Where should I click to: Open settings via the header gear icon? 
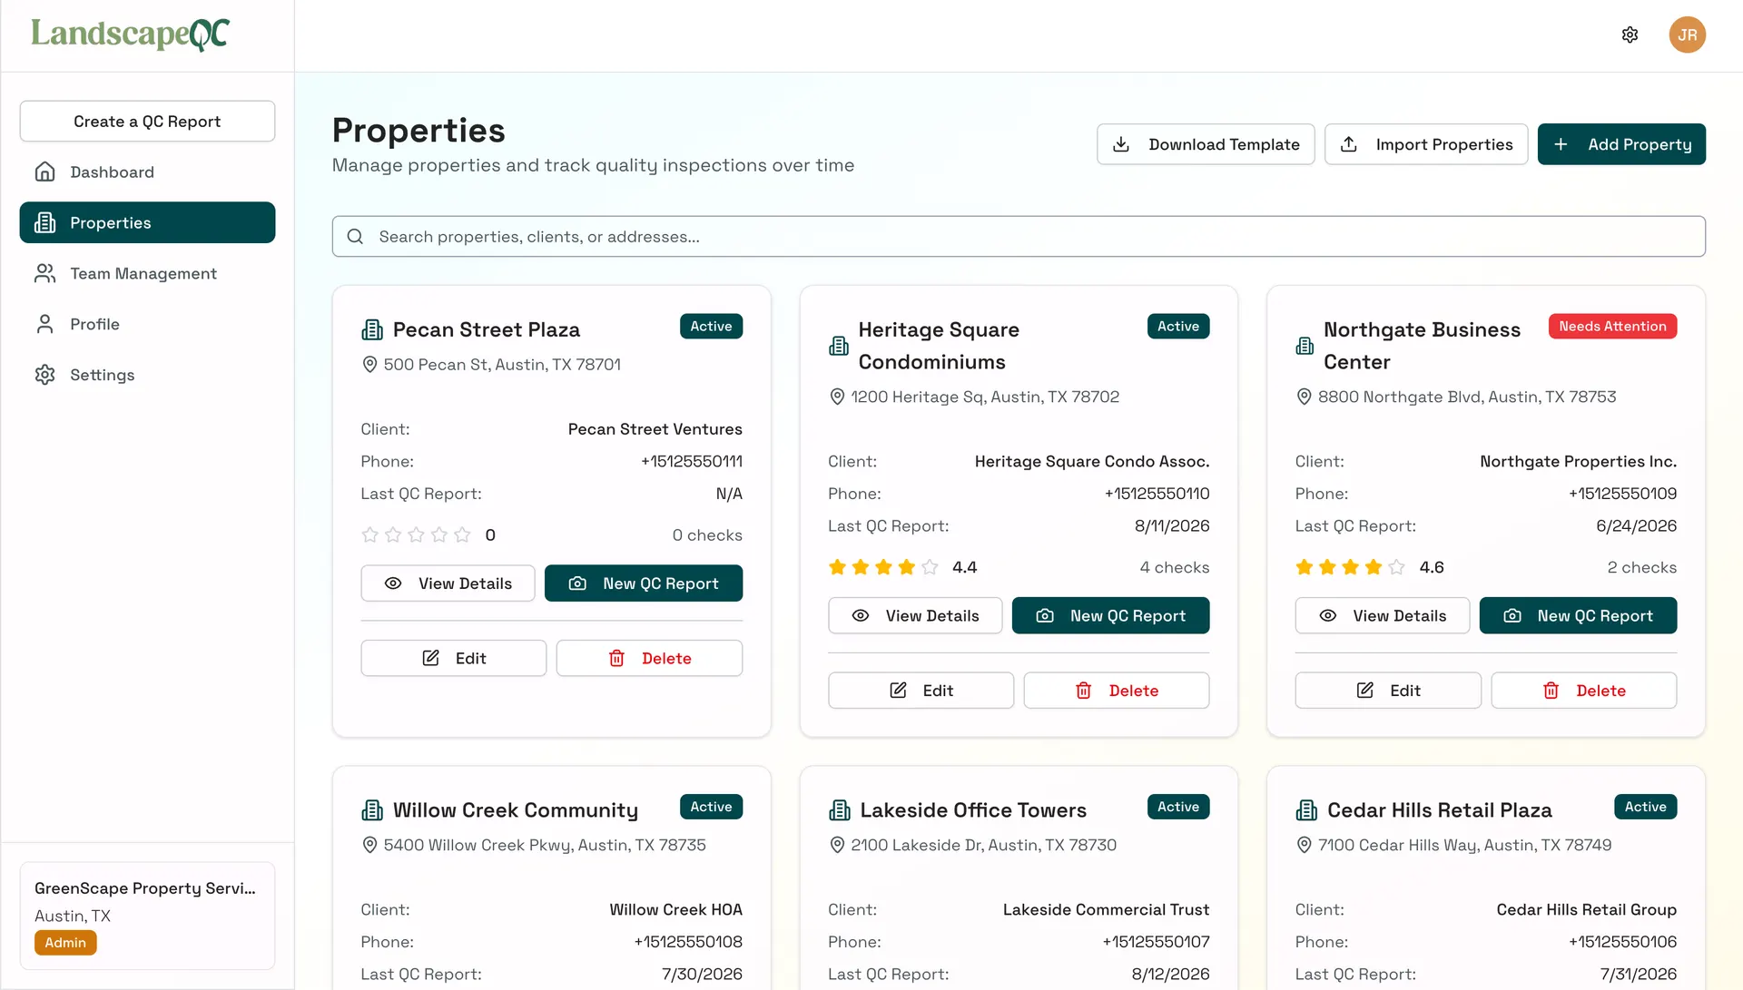coord(1630,35)
